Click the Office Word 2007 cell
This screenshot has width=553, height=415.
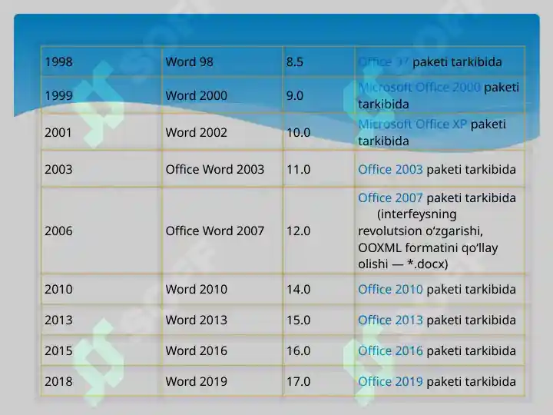222,231
